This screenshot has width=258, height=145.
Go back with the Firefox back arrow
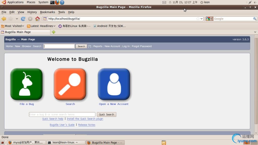(4, 19)
